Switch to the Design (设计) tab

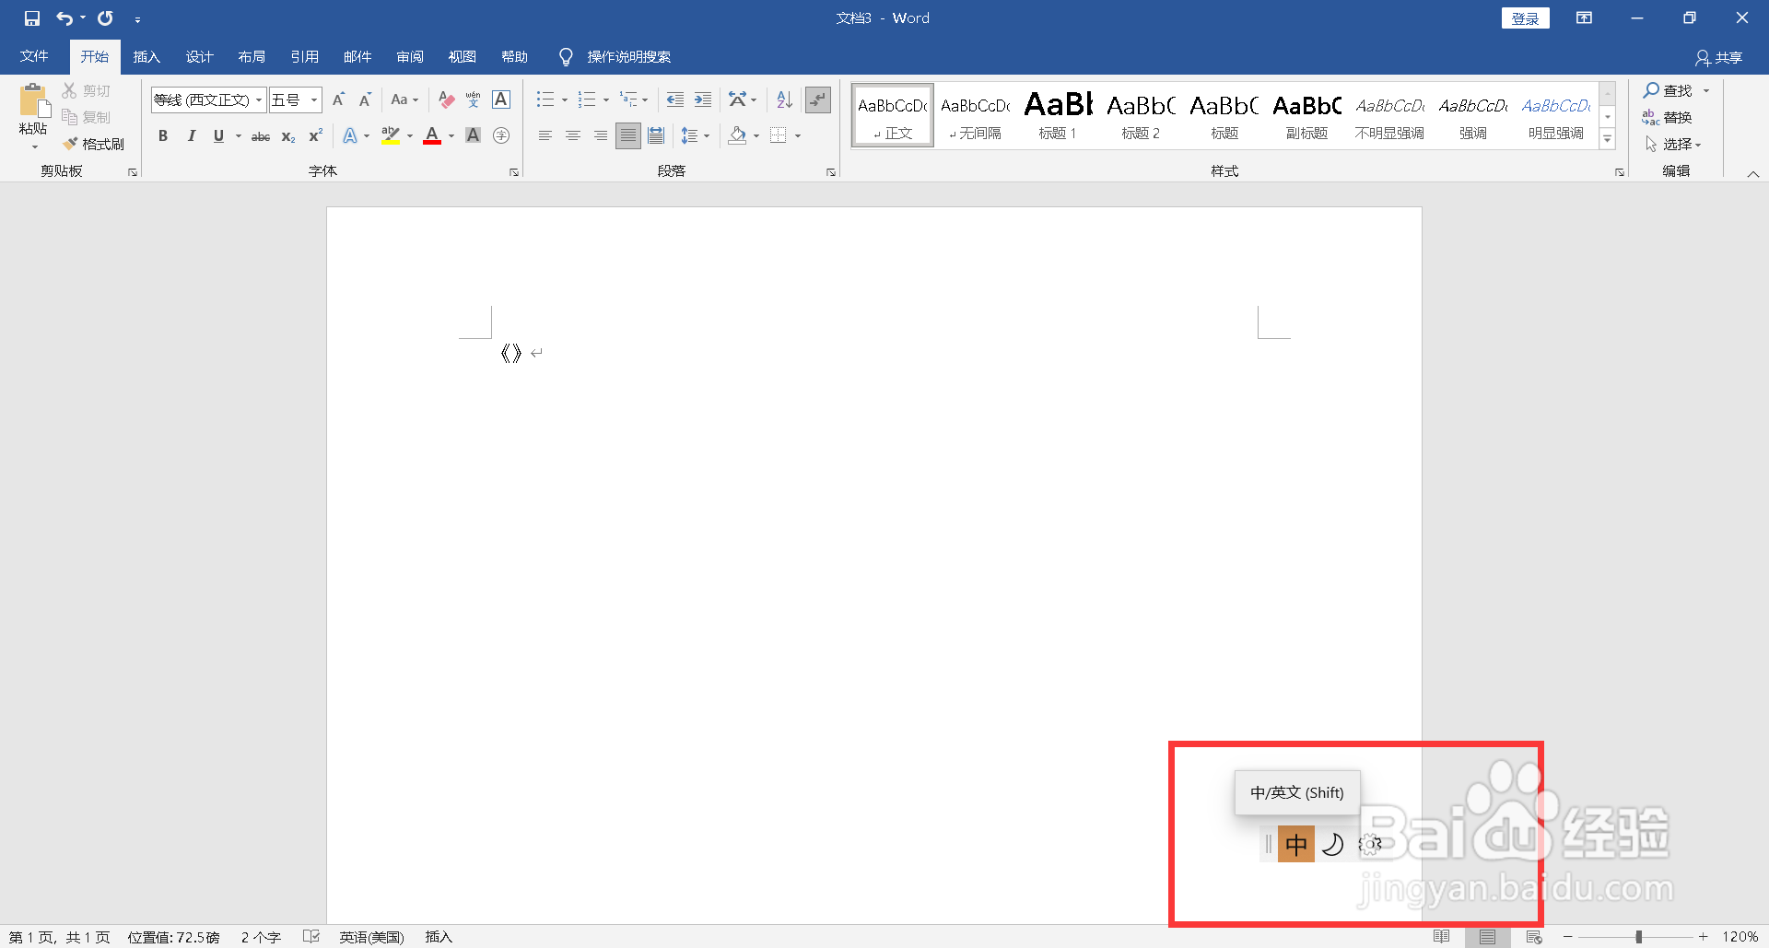(199, 57)
